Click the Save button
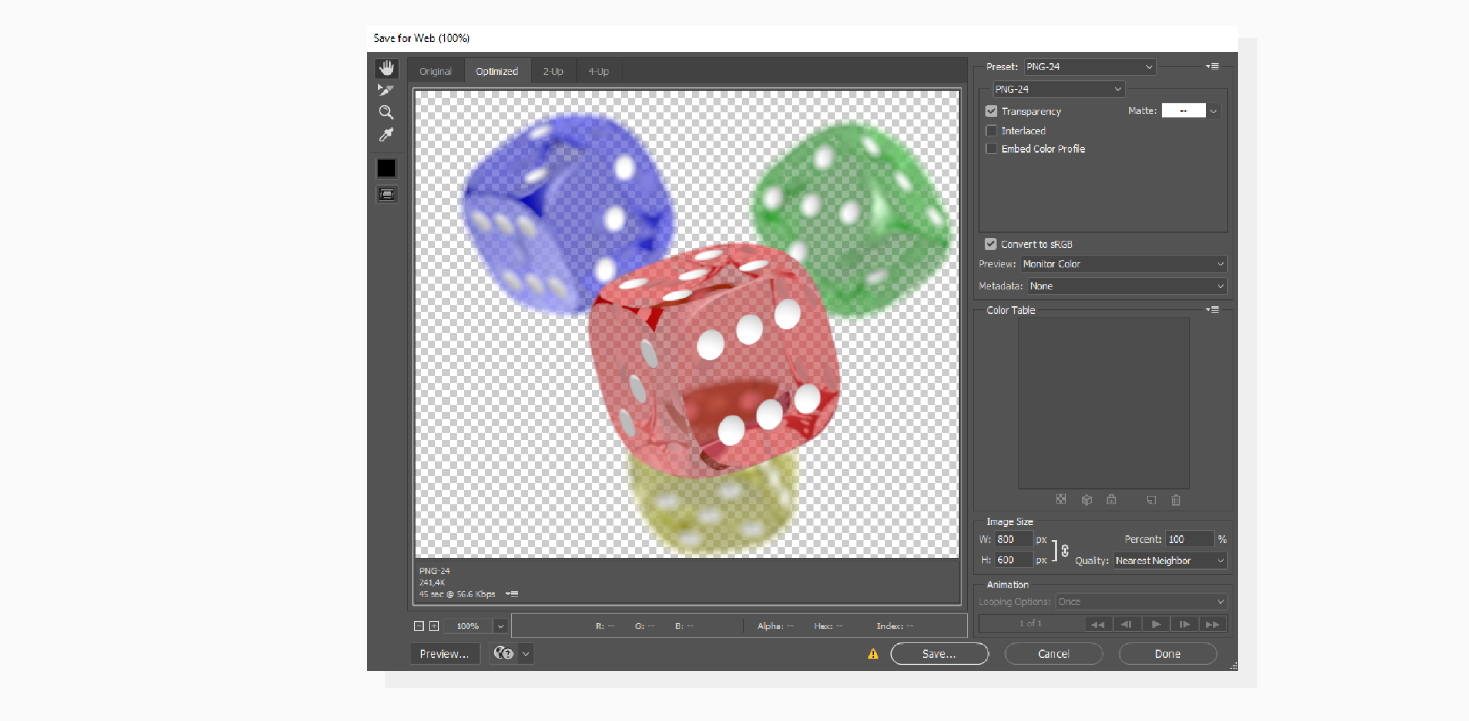 pos(939,653)
